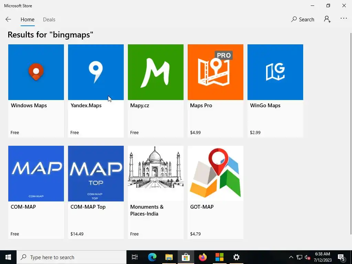Click the muted volume tray icon
This screenshot has height=264, width=352.
[308, 257]
